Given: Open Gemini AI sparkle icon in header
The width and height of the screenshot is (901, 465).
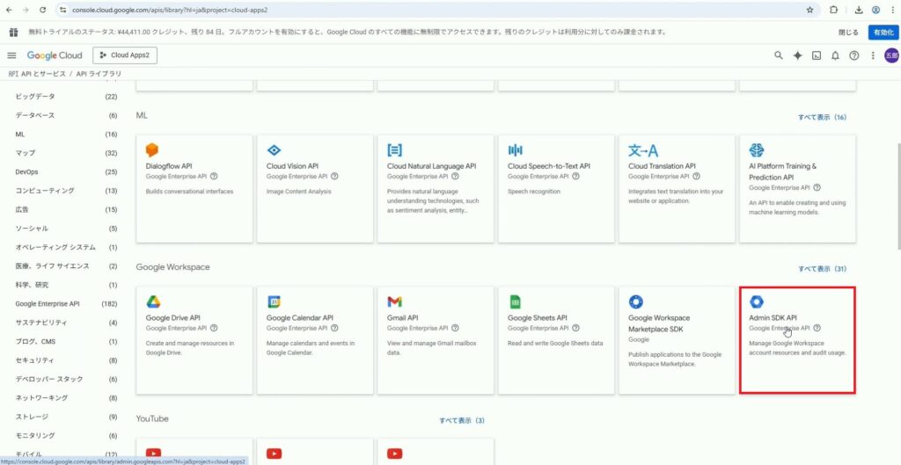Looking at the screenshot, I should (x=797, y=55).
